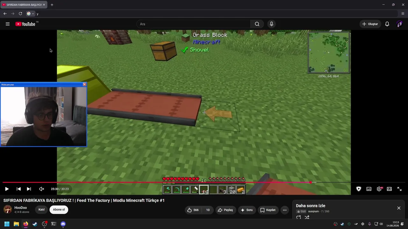
Task: Click the Gizli privacy badge in playlist
Action: [301, 212]
